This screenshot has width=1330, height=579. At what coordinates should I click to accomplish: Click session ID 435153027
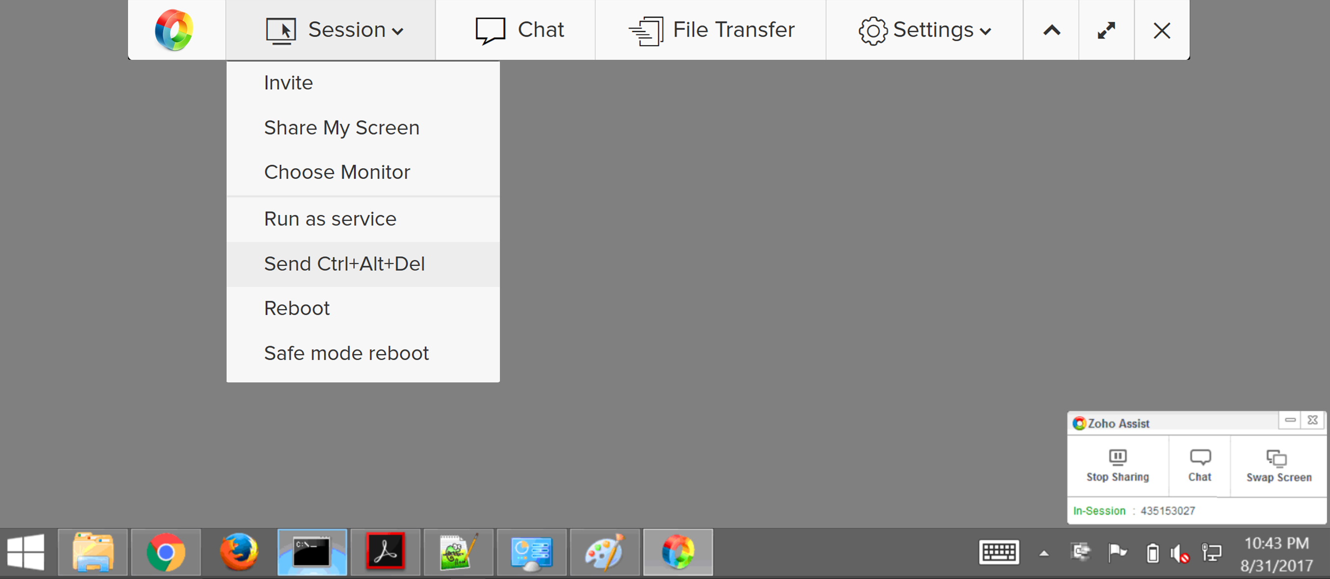(1168, 510)
